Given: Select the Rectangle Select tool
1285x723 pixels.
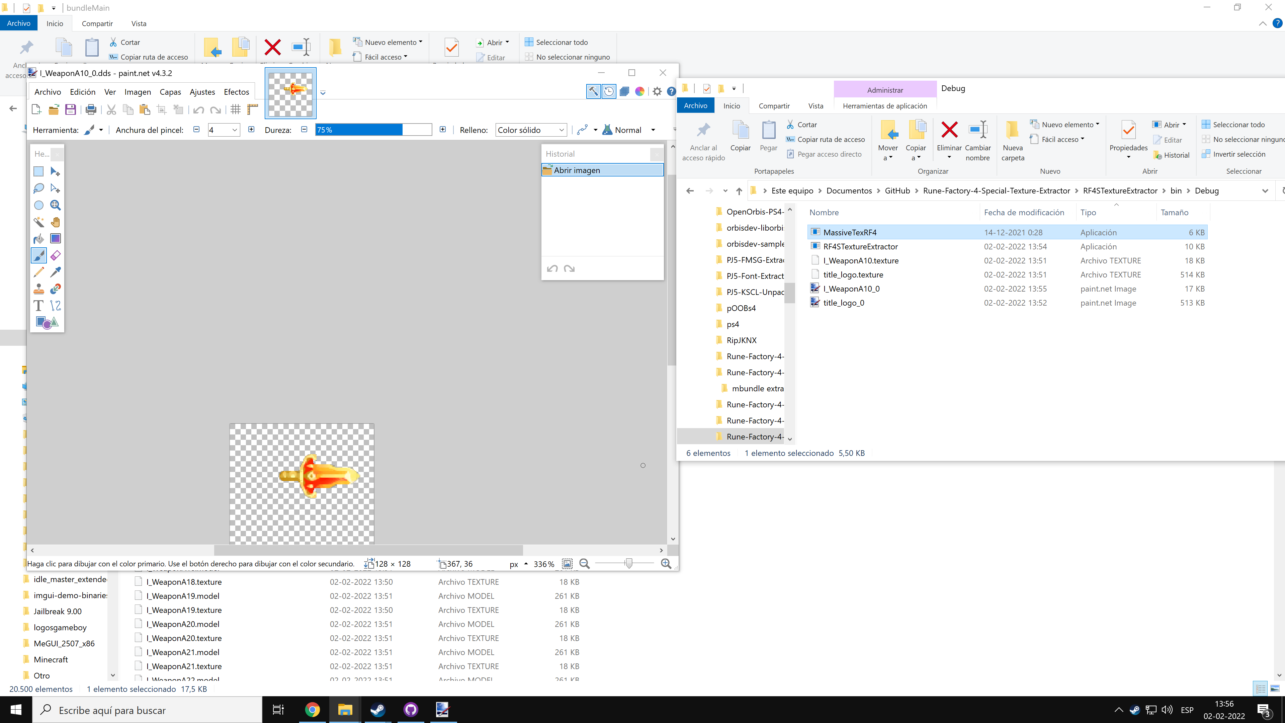Looking at the screenshot, I should [38, 171].
